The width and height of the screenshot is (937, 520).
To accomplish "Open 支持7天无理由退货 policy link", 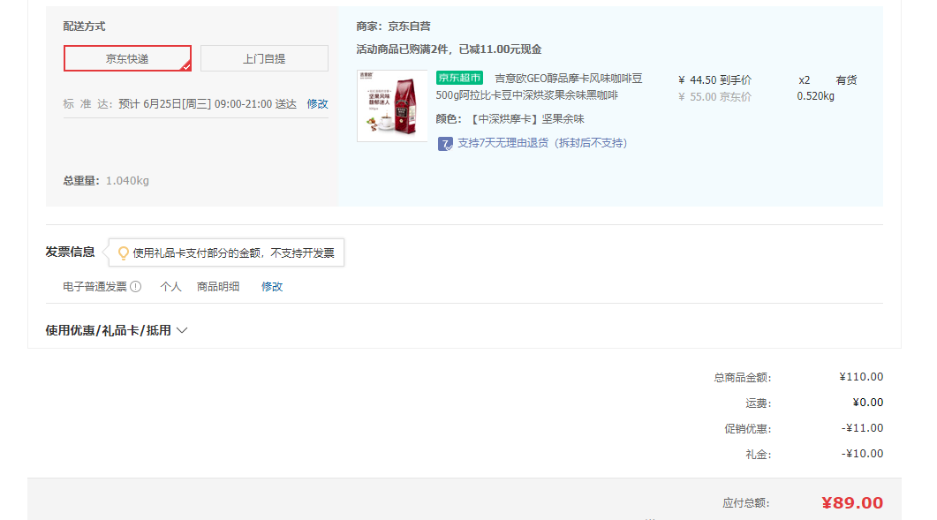I will [x=541, y=143].
